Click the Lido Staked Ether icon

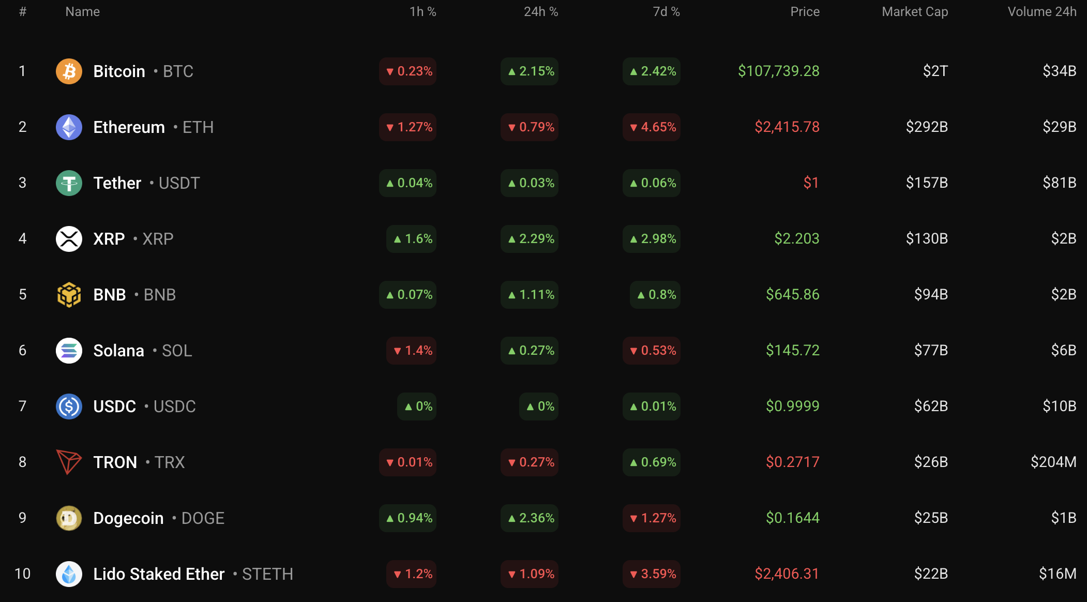(69, 574)
